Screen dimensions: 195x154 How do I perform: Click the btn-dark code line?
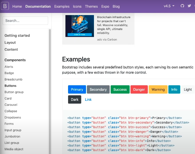119,150
